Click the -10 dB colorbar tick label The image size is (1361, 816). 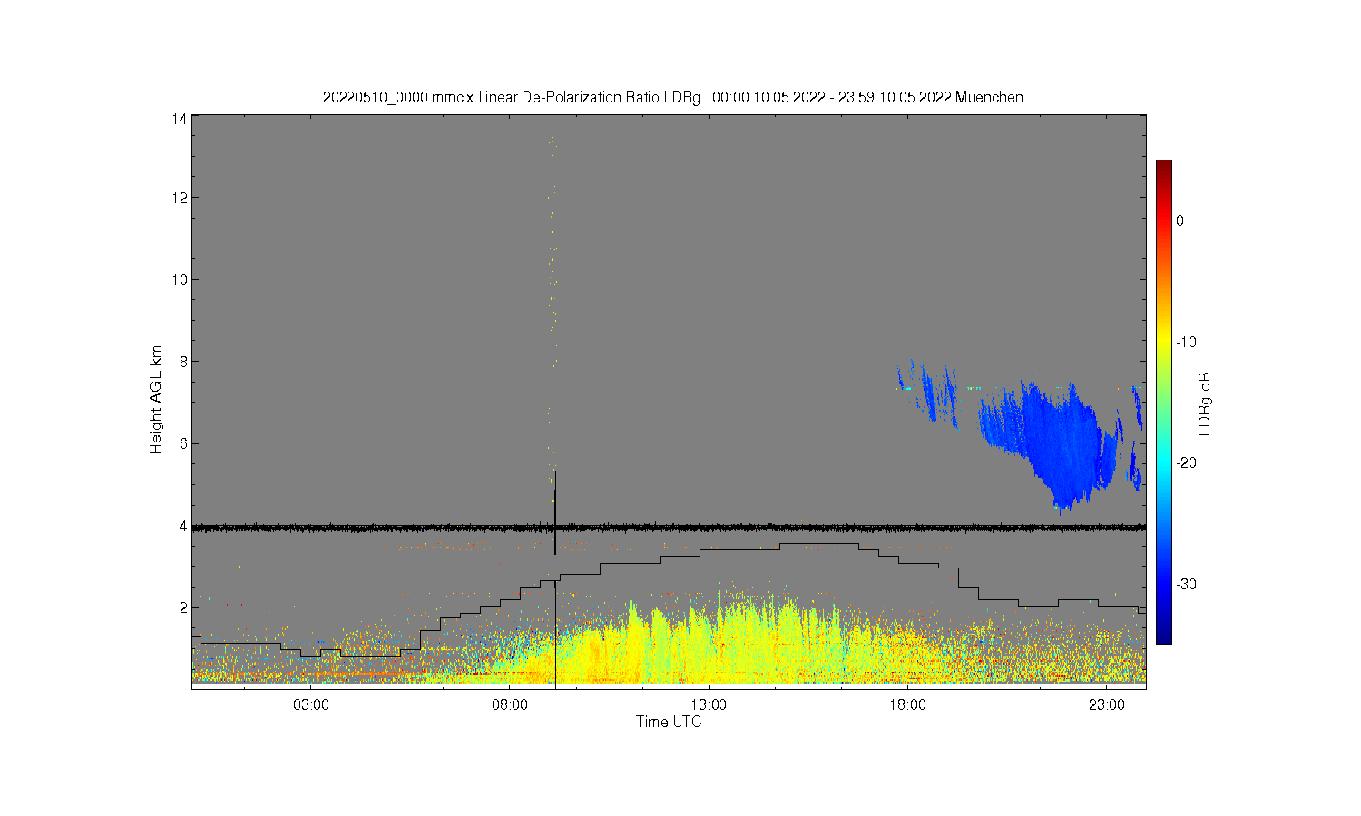point(1186,342)
